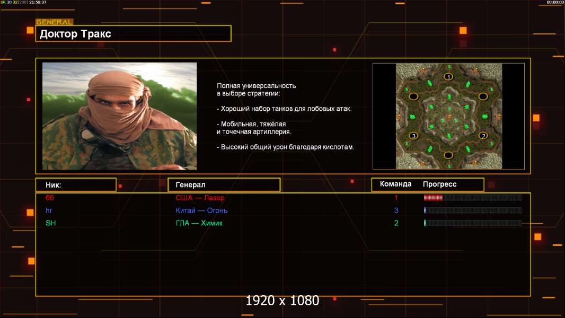This screenshot has height=318, width=565.
Task: Click the 21:50:37 clock readout
Action: click(x=38, y=2)
